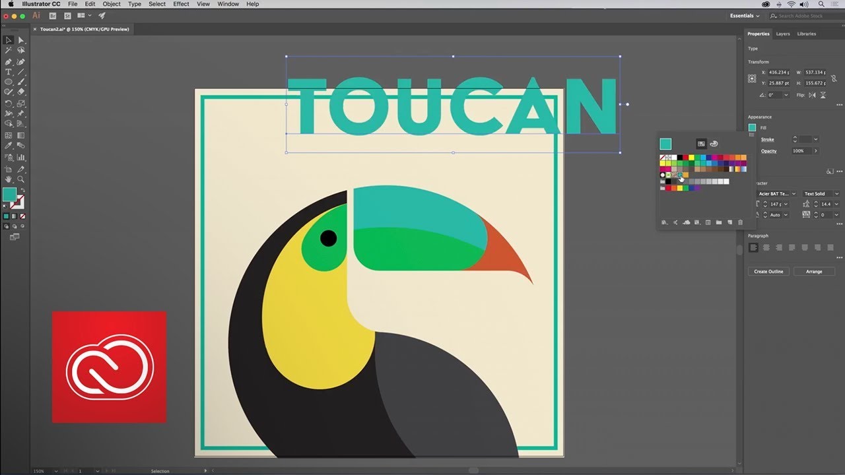Select the Slice tool

21,168
